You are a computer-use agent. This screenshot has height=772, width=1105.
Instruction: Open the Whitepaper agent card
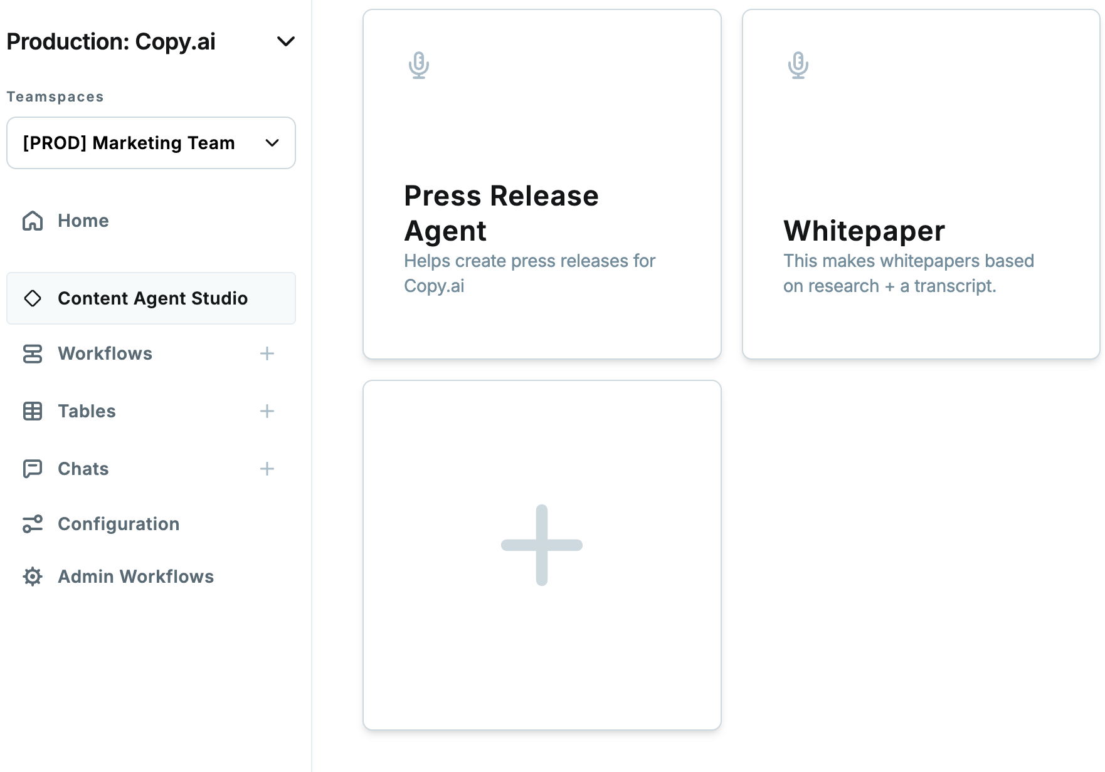(921, 183)
